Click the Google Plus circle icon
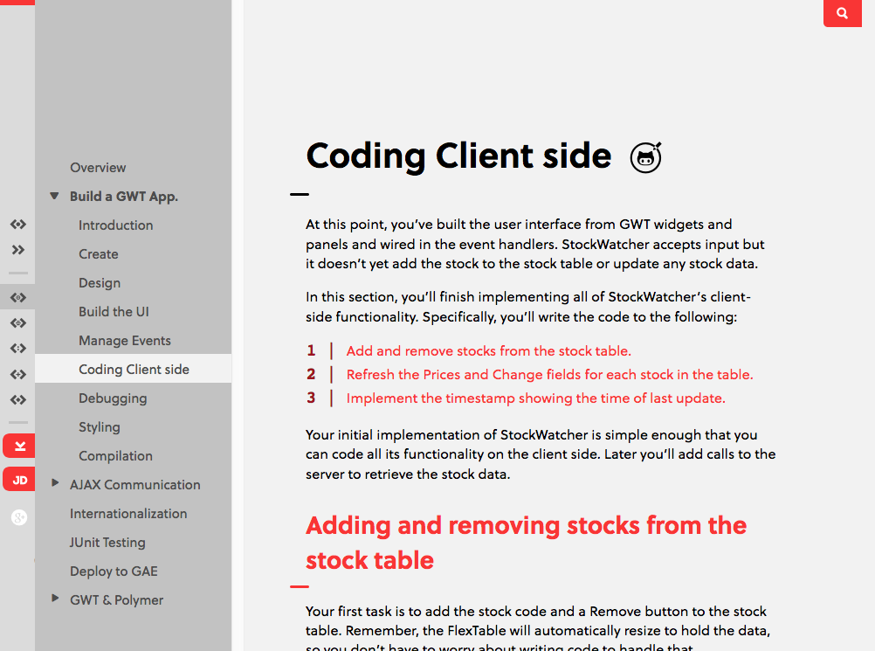 tap(19, 517)
